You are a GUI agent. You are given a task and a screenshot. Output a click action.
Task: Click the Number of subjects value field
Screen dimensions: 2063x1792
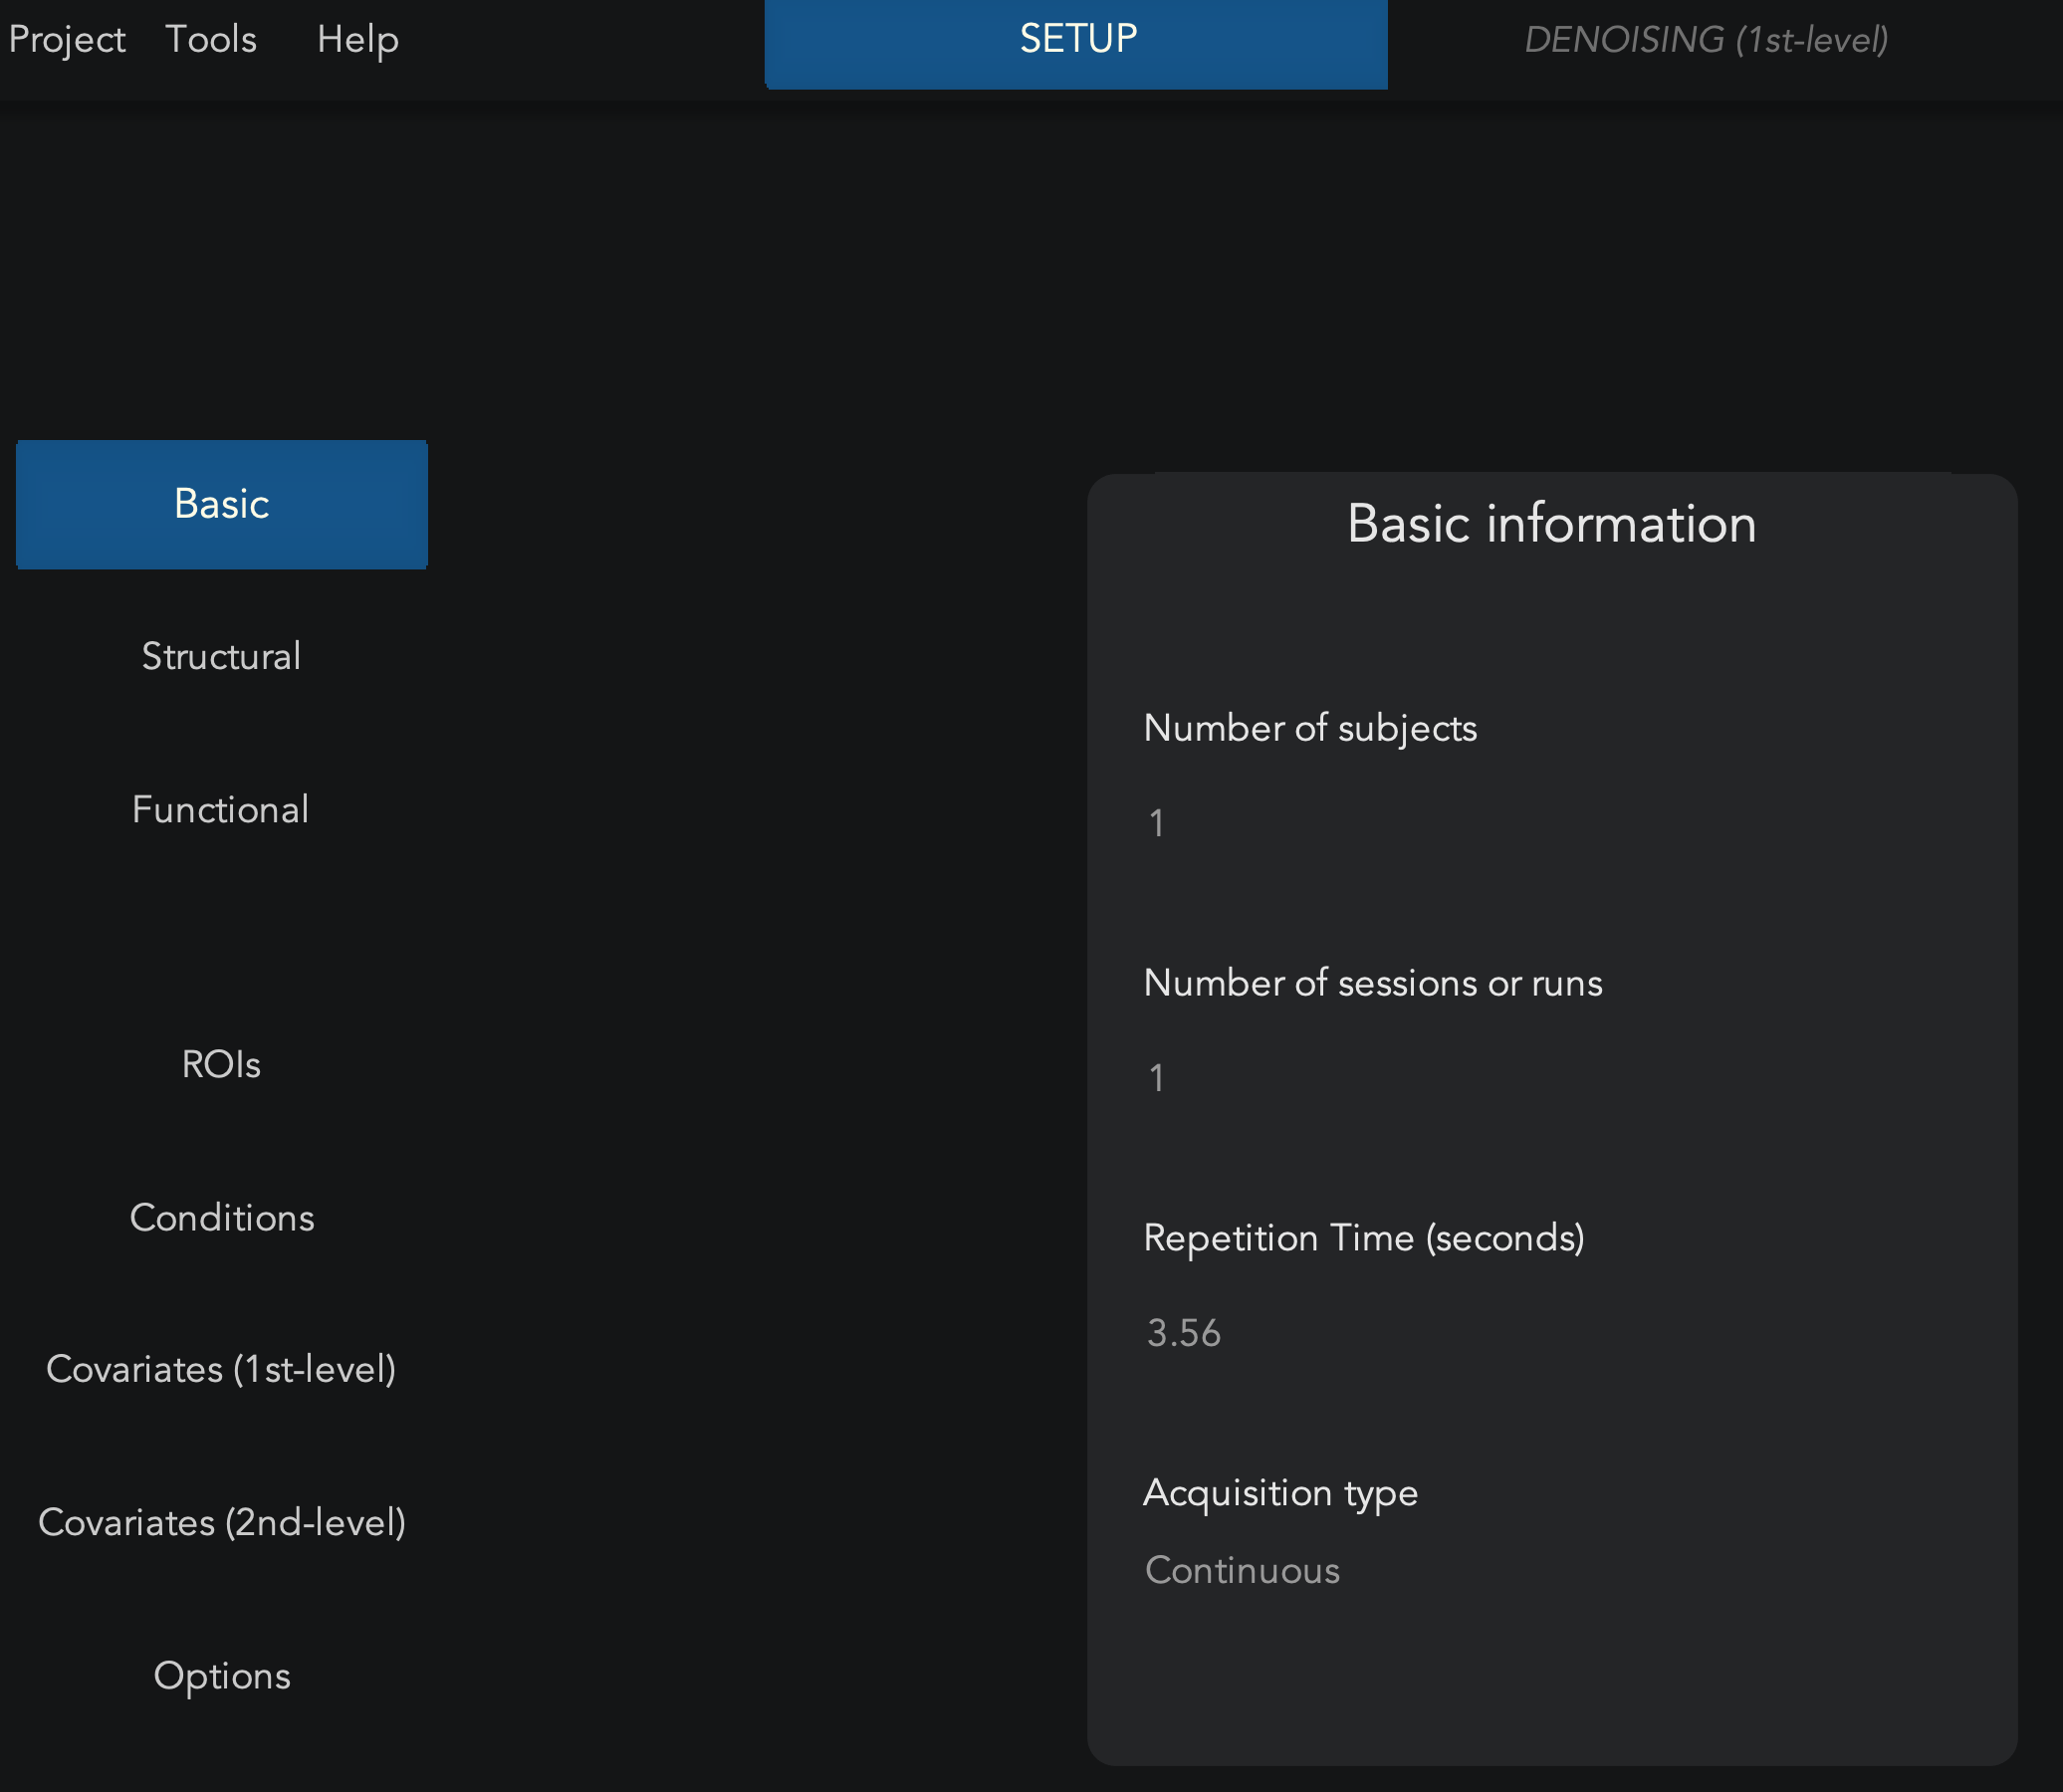tap(1550, 823)
